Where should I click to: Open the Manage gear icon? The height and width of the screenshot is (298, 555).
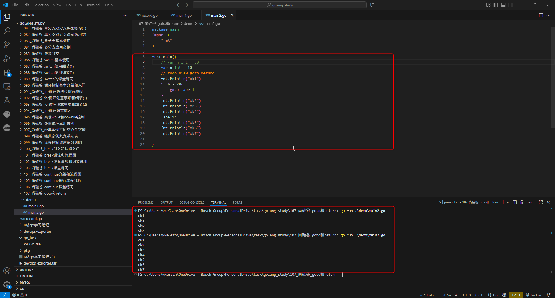pyautogui.click(x=7, y=285)
